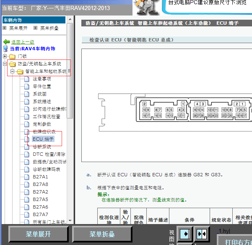The image size is (252, 245).
Task: Open the 如何进行故障排除 page
Action: pos(49,109)
